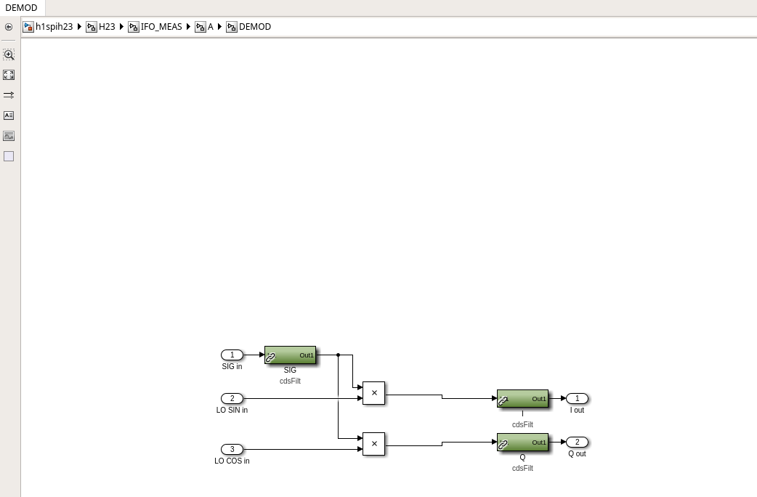Click the library link icon on SIG block
The width and height of the screenshot is (757, 497).
pos(270,358)
